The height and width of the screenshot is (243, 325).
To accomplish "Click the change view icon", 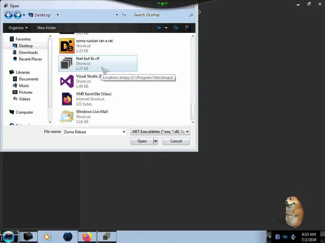I will pyautogui.click(x=159, y=28).
